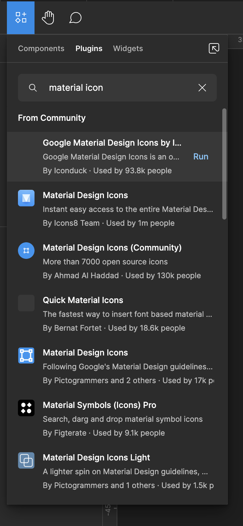The image size is (243, 526).
Task: Open Material Design Icons (Community) plugin
Action: pos(117,262)
